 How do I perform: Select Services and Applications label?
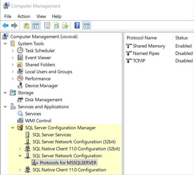pos(43,106)
